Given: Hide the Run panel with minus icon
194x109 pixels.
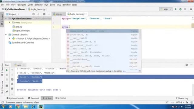Looking at the screenshot, I should pyautogui.click(x=191, y=65).
